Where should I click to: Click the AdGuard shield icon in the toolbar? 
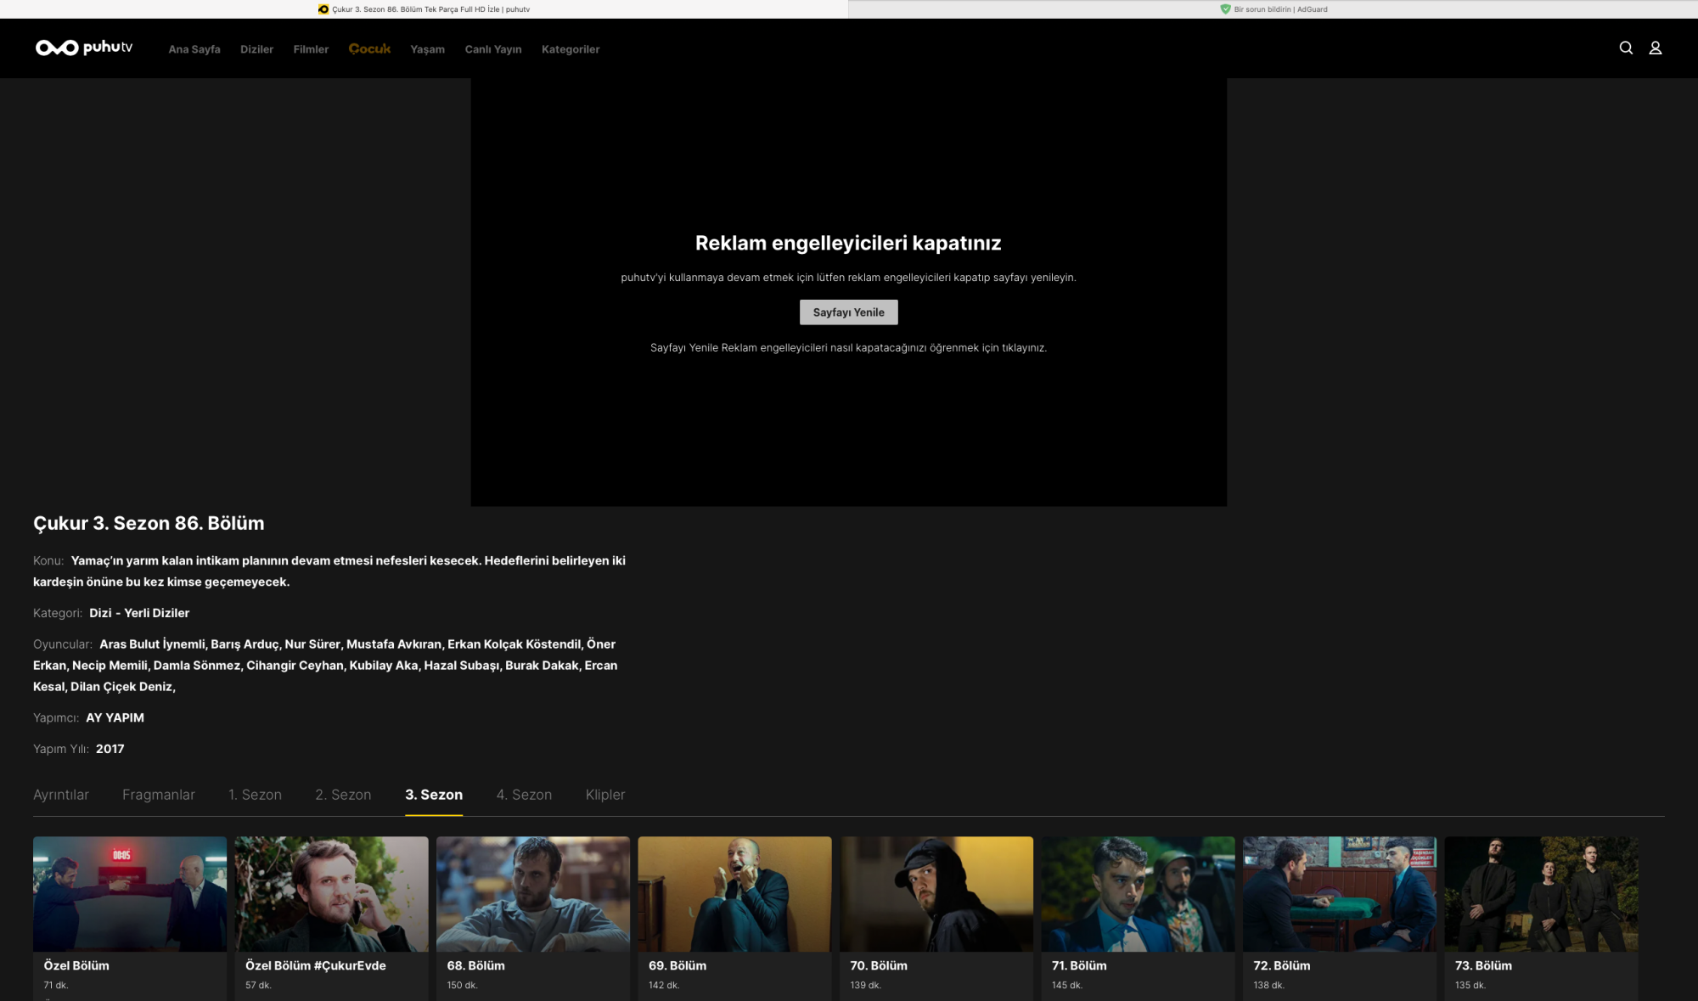point(1225,8)
